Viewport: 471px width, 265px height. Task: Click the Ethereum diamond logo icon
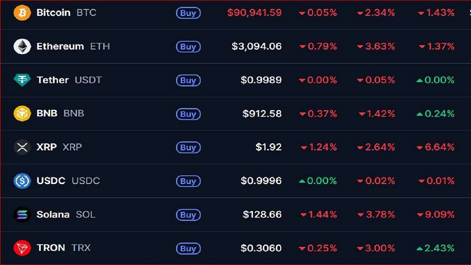pos(22,46)
